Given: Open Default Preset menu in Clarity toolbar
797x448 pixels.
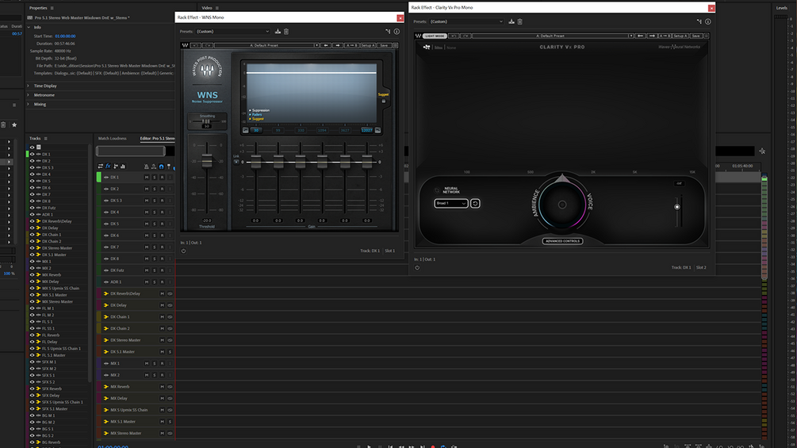Looking at the screenshot, I should tap(553, 36).
